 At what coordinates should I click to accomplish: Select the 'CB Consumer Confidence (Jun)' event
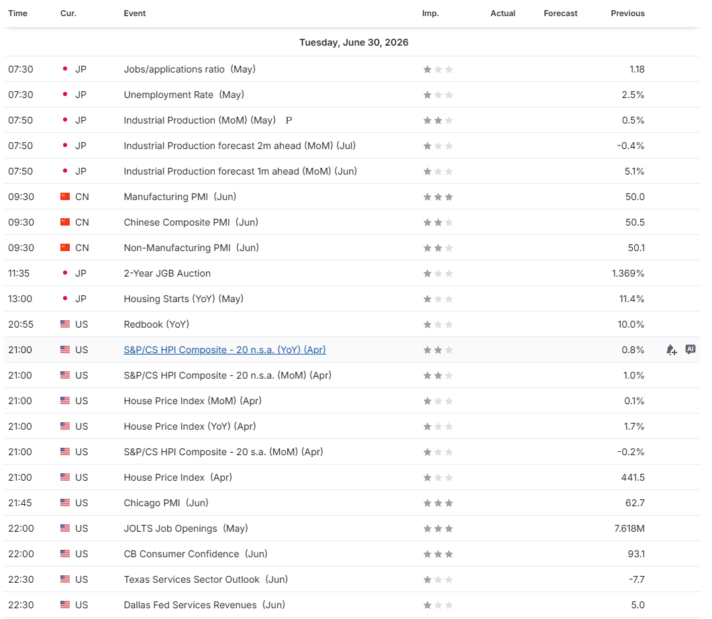click(x=195, y=554)
